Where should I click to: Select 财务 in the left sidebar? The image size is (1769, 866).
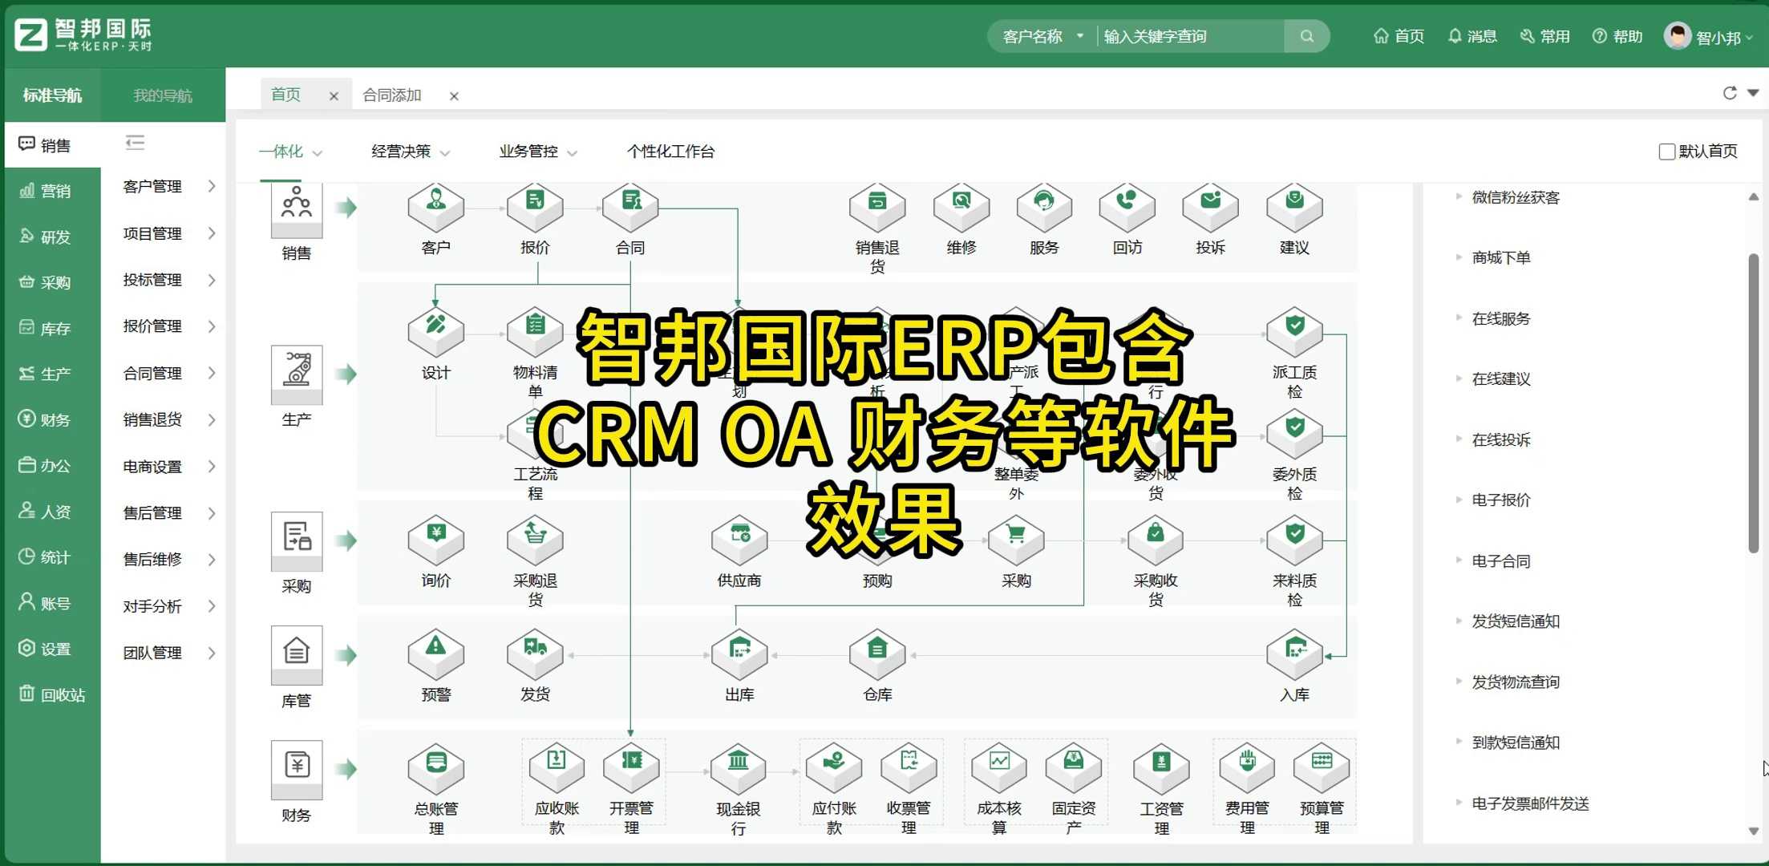53,419
